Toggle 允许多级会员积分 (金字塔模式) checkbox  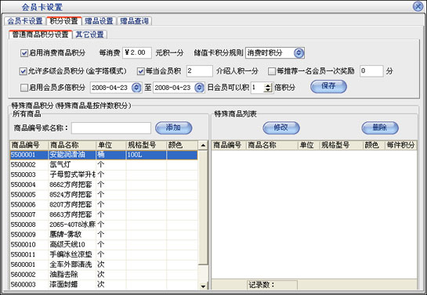point(23,71)
